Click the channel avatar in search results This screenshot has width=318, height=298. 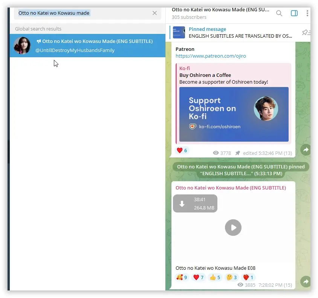(x=22, y=46)
